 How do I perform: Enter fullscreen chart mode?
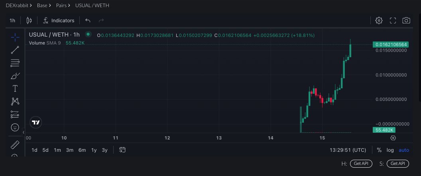(x=393, y=20)
